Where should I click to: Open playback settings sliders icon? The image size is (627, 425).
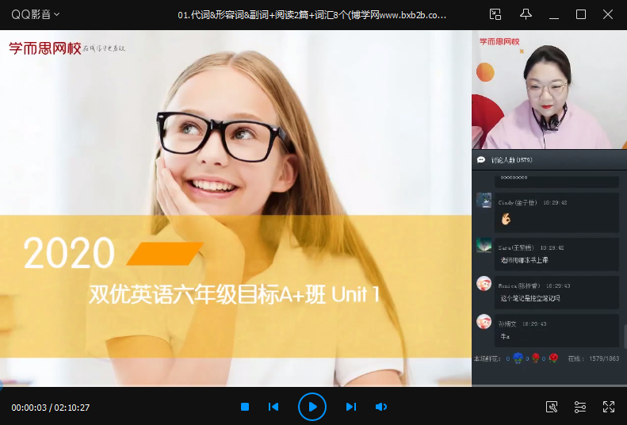580,407
